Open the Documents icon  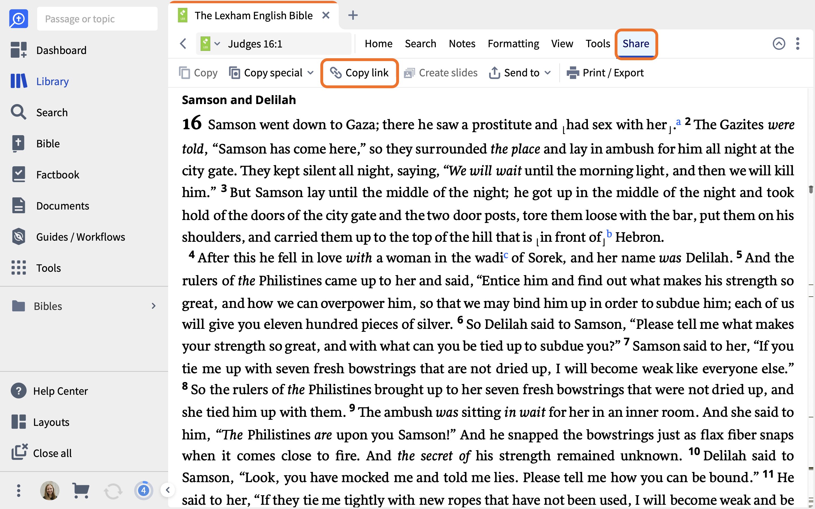click(18, 206)
